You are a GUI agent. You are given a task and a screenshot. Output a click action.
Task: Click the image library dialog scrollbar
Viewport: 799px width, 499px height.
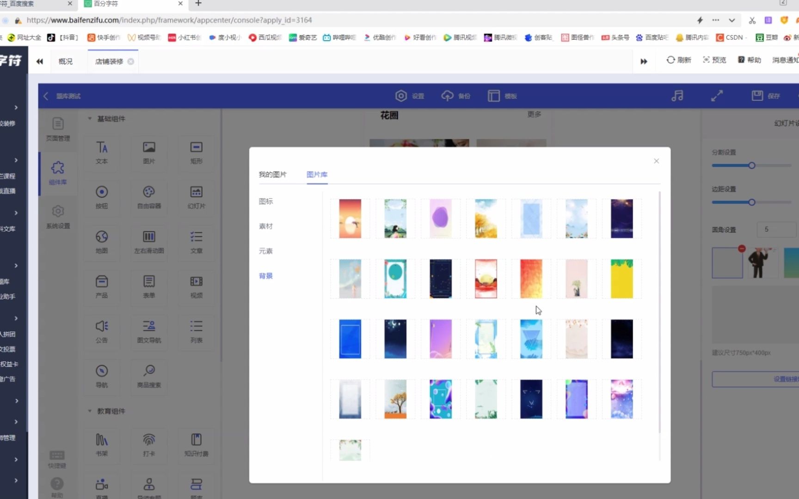click(659, 312)
